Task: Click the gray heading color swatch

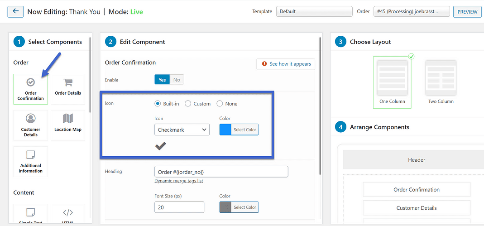Action: coord(225,207)
